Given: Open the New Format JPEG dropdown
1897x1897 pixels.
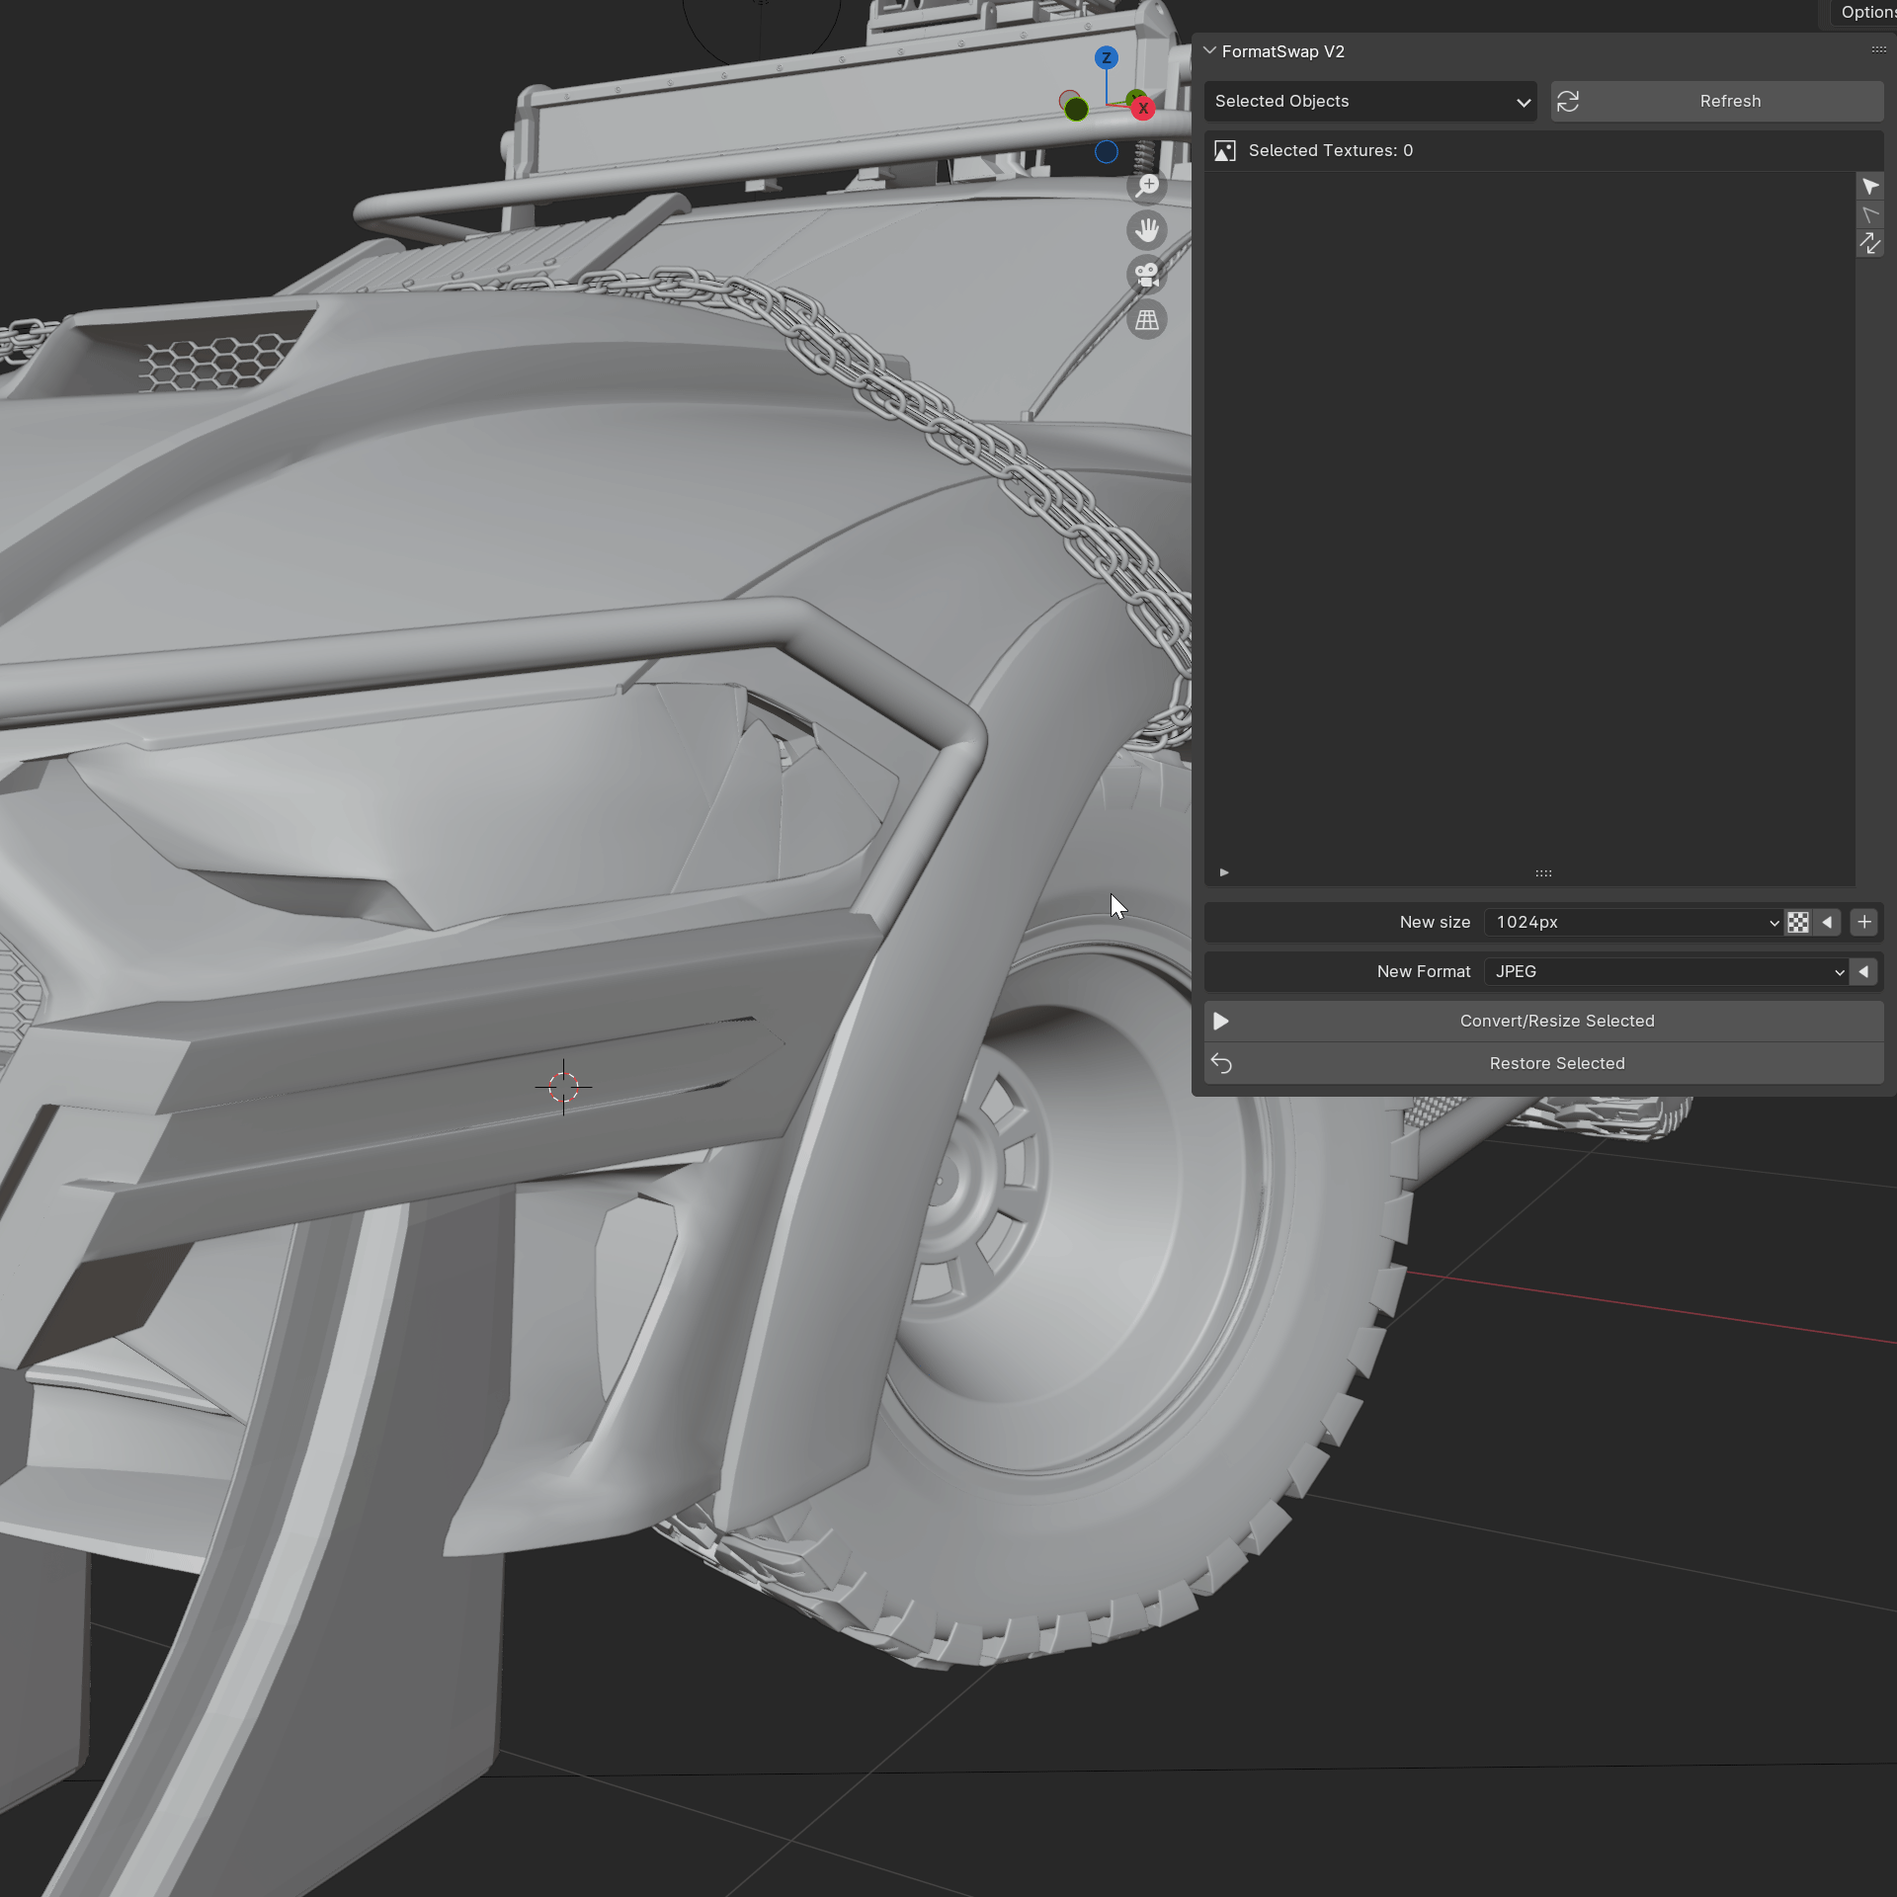Looking at the screenshot, I should [1667, 971].
